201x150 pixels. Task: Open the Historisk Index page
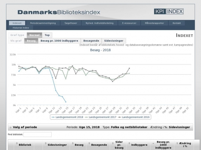point(21,28)
